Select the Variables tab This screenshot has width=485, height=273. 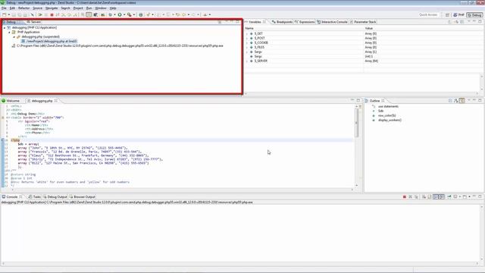(255, 22)
